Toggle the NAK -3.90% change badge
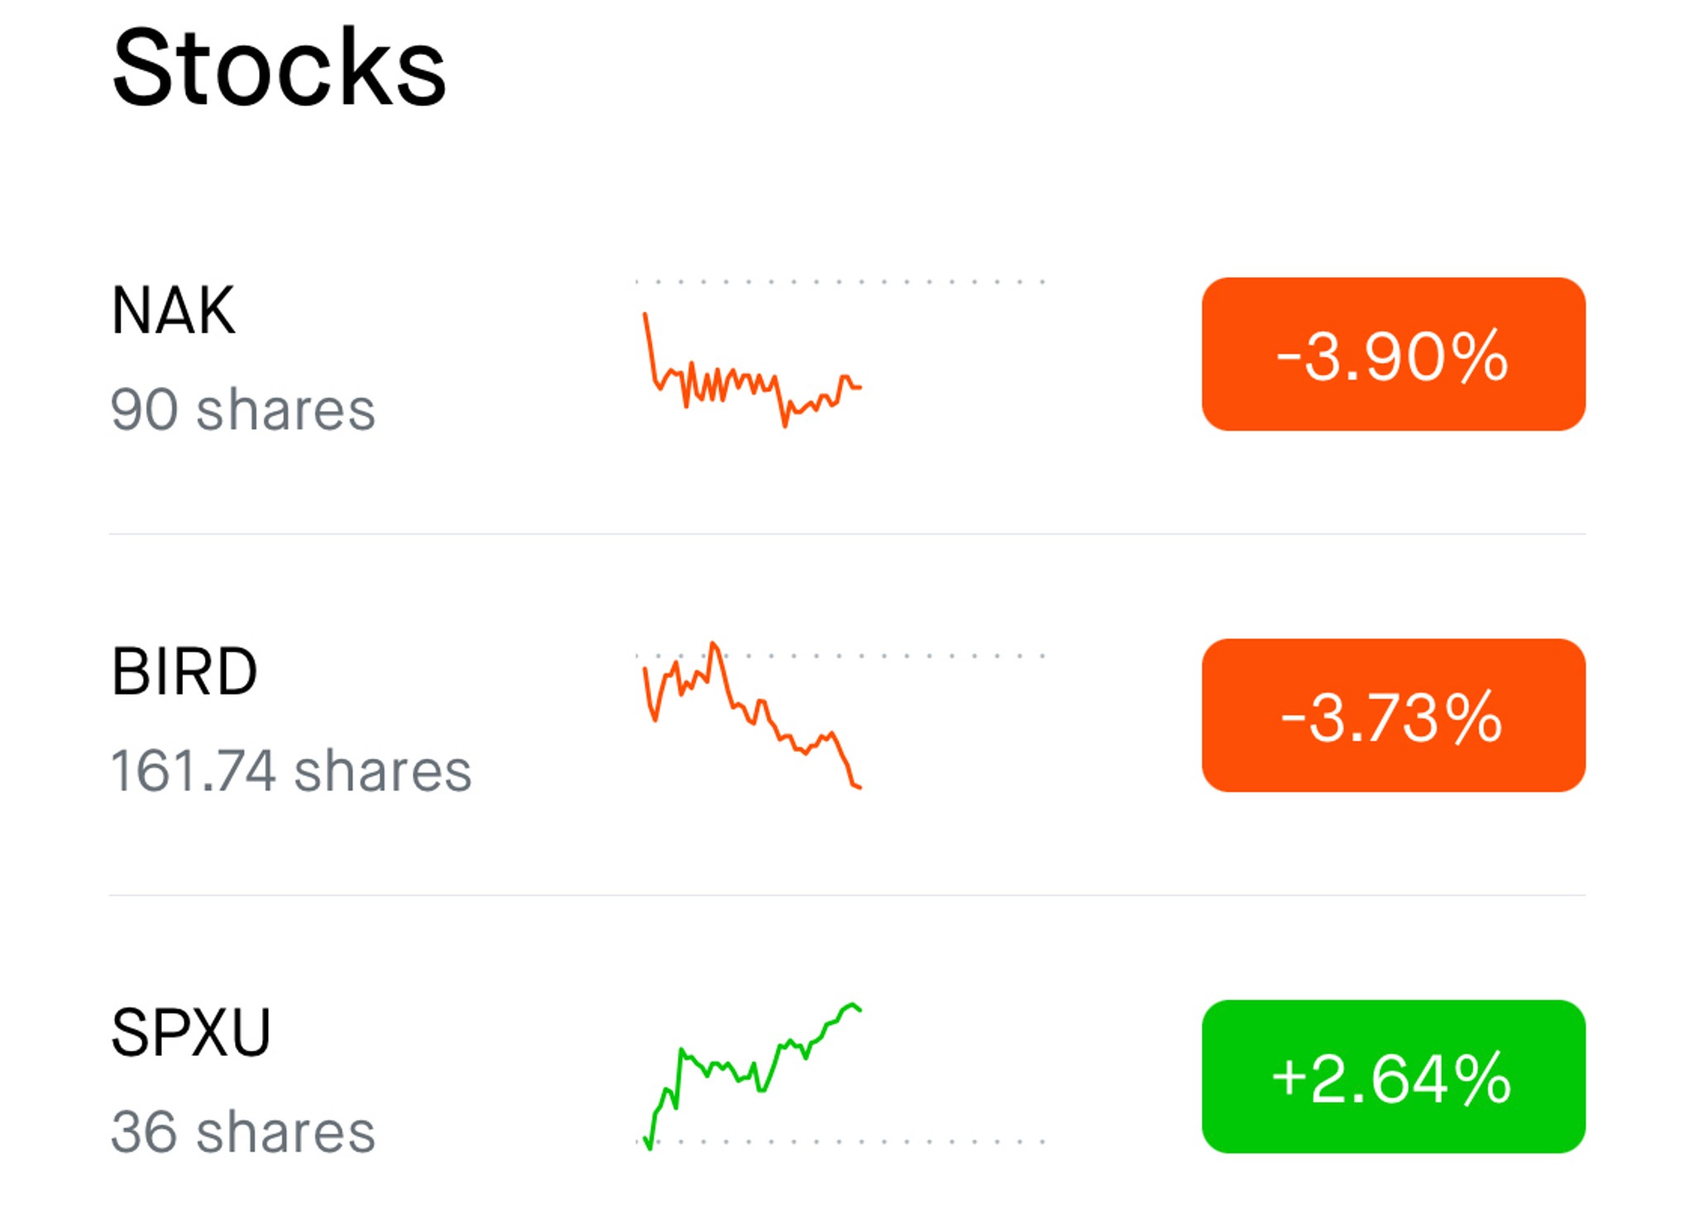This screenshot has width=1694, height=1213. pos(1393,354)
